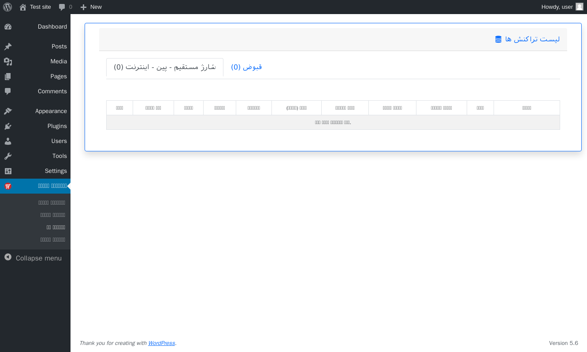587x352 pixels.
Task: Open Comments in the sidebar menu
Action: tap(35, 92)
